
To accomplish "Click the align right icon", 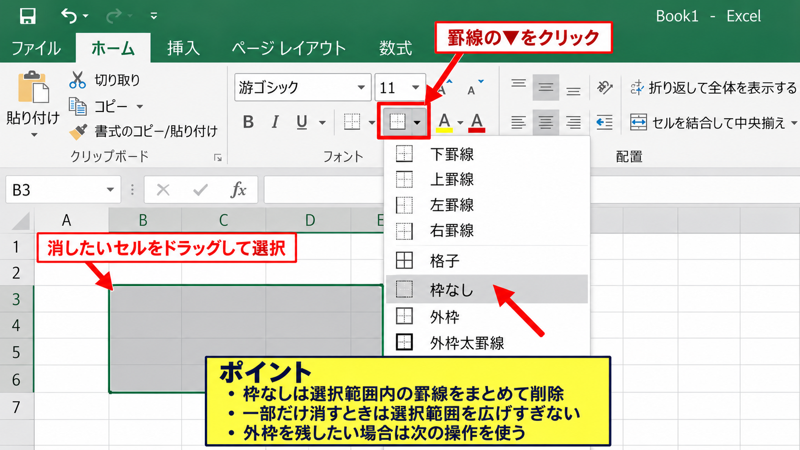I will point(573,122).
